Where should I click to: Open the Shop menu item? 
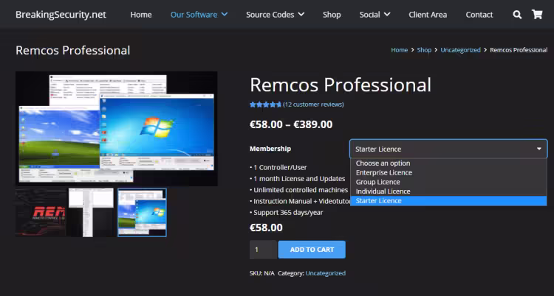(332, 15)
